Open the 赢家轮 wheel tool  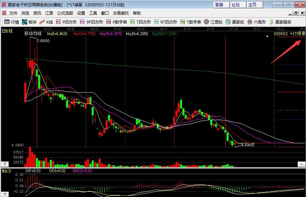tap(235, 22)
